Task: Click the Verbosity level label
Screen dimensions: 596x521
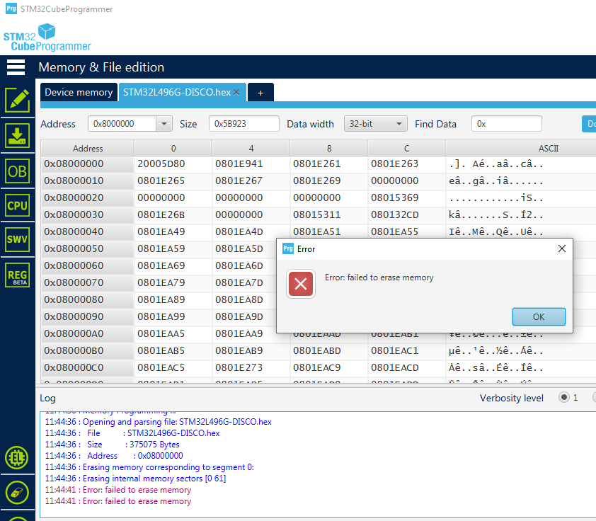Action: [511, 398]
